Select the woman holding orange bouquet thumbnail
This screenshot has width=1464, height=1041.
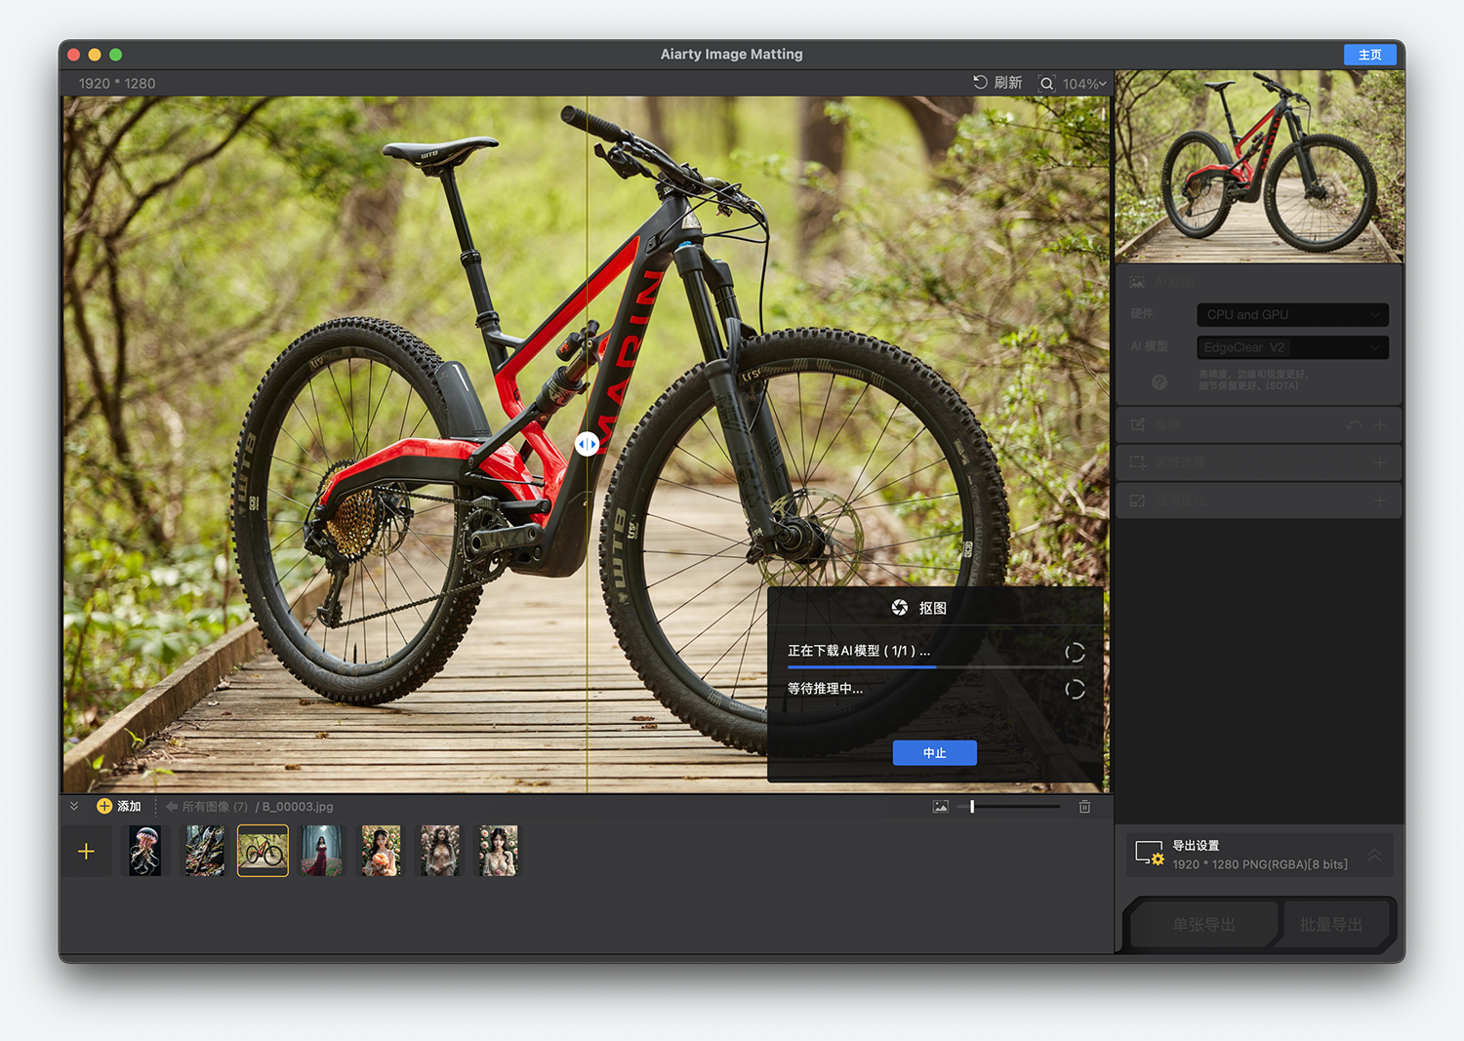(x=381, y=851)
